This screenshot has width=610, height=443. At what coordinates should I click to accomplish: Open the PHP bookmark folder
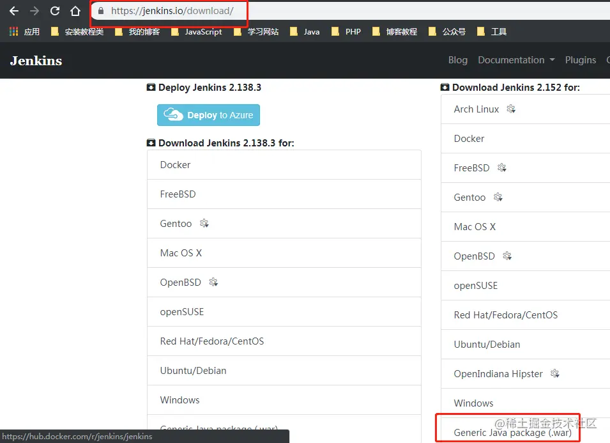346,32
